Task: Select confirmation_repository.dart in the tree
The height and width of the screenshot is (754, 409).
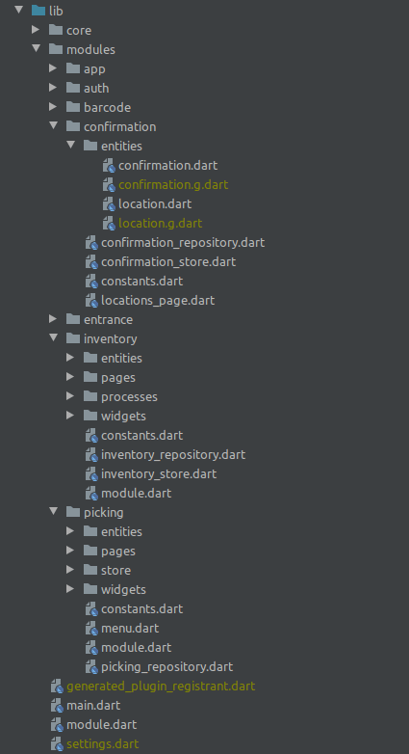Action: point(183,242)
